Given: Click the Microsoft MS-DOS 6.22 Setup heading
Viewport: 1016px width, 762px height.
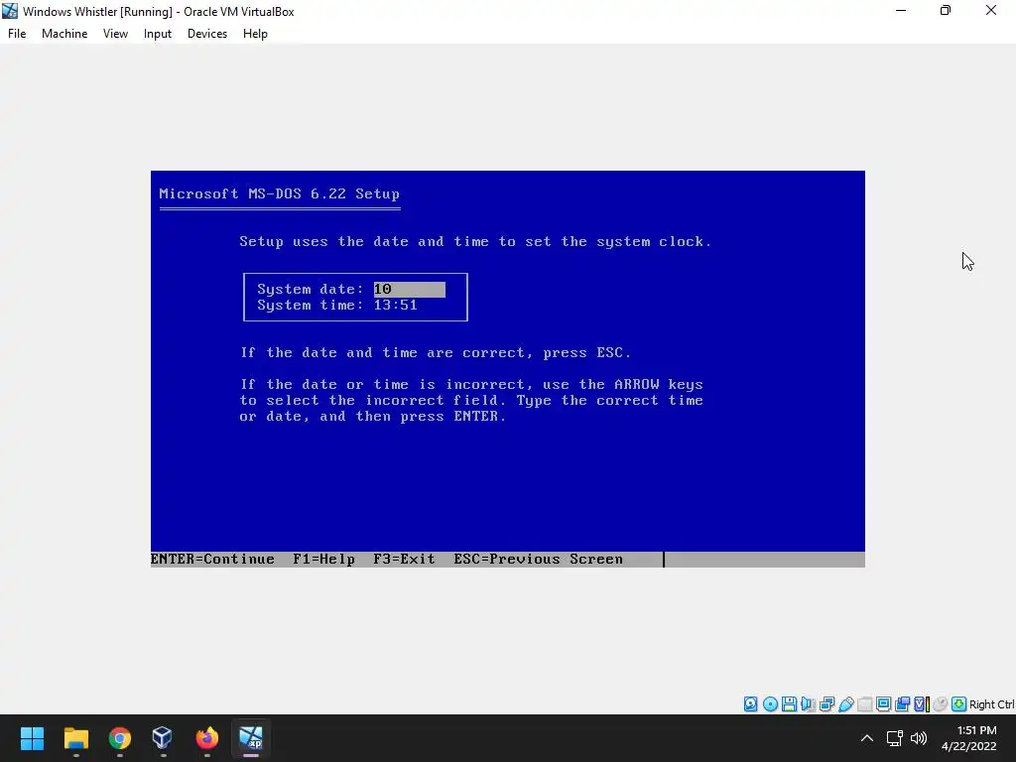Looking at the screenshot, I should tap(279, 193).
